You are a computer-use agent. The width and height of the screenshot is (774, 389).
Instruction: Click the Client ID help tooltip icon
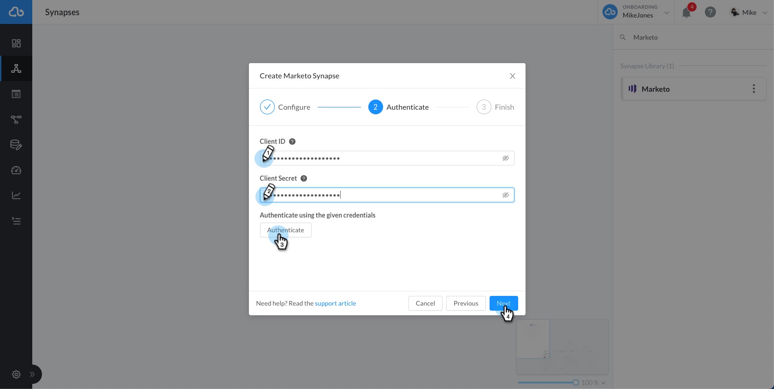click(x=292, y=141)
